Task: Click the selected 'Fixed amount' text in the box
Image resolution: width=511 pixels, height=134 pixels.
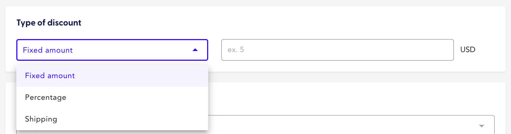Action: [48, 50]
